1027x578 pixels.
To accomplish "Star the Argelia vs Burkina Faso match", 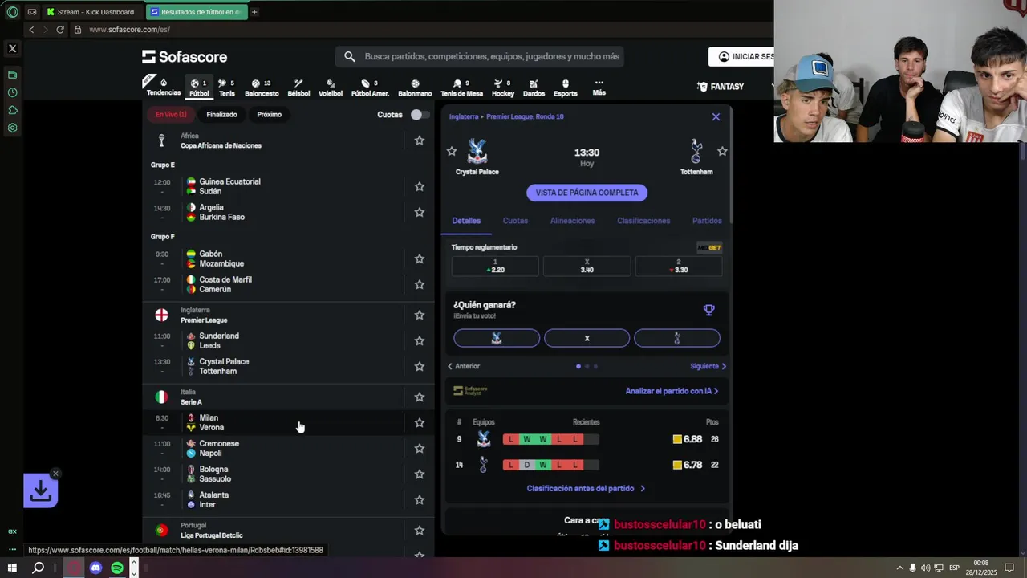I will tap(419, 212).
